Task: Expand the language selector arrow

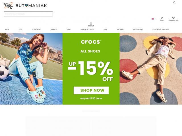Action: pos(155,19)
